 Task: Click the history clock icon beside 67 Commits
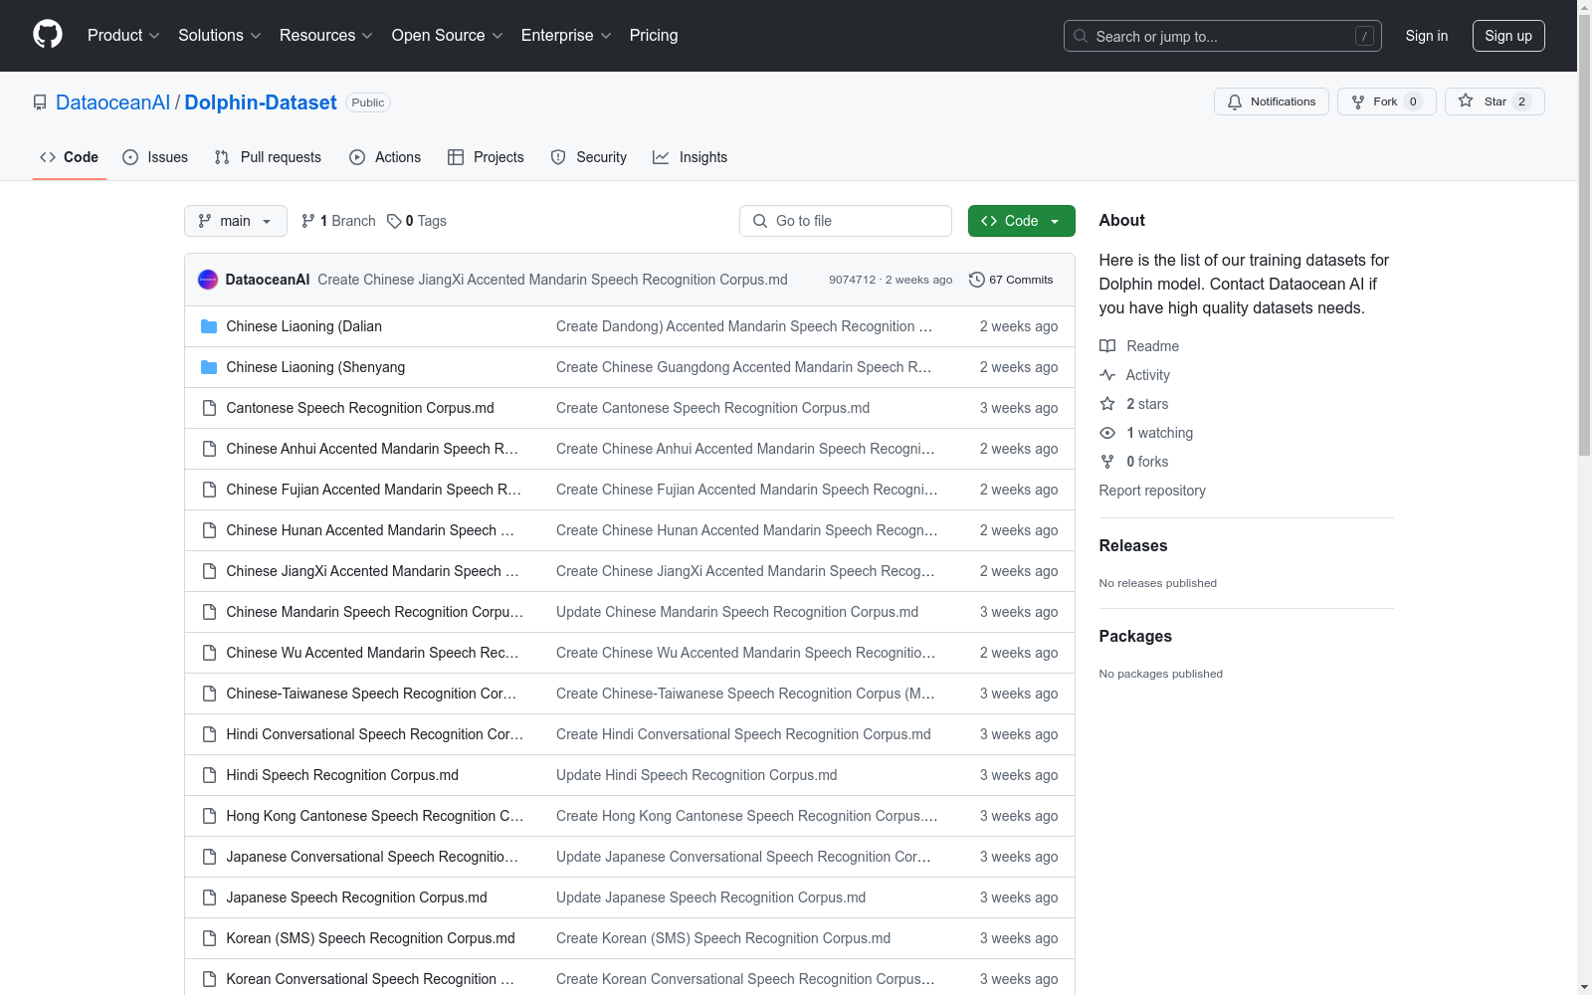click(977, 280)
